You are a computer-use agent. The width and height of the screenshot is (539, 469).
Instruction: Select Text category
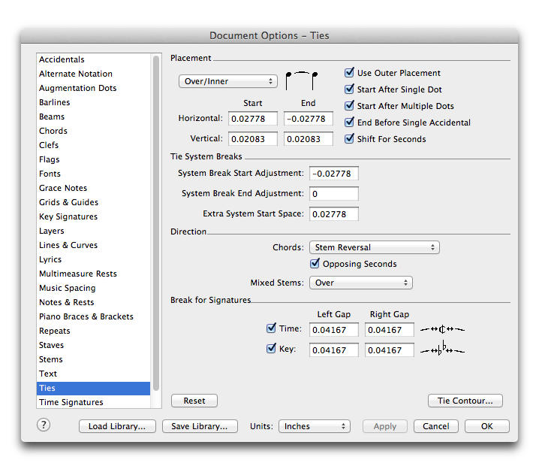[94, 374]
